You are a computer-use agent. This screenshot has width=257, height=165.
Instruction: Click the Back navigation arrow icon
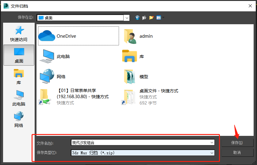(x=137, y=18)
